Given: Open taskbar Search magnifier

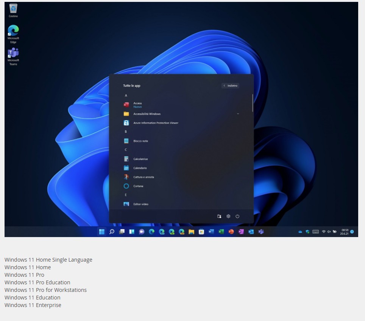Looking at the screenshot, I should [x=112, y=232].
